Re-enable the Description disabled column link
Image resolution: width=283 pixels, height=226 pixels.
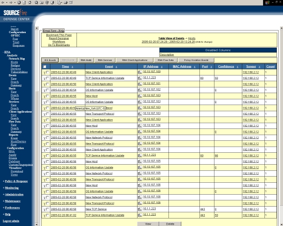(x=167, y=55)
